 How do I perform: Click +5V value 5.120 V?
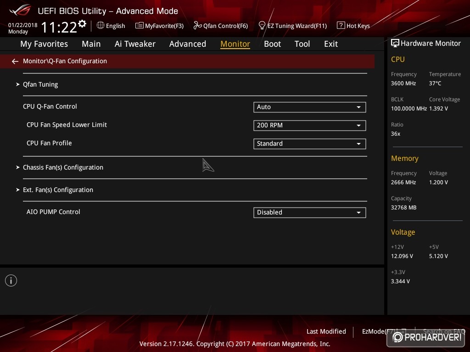pyautogui.click(x=438, y=256)
